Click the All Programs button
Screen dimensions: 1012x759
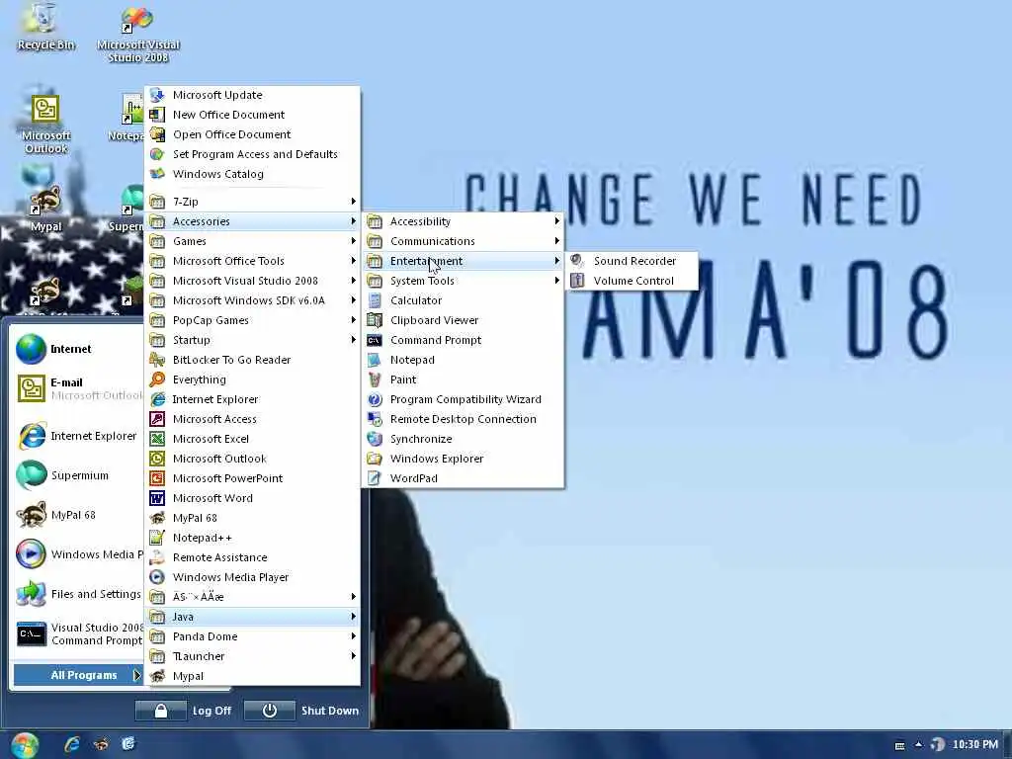[77, 675]
